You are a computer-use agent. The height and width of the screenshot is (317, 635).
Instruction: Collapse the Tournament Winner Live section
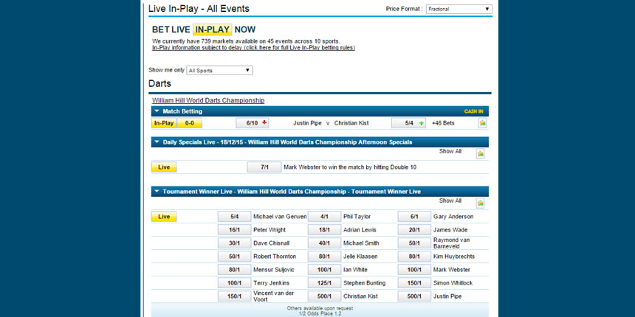157,192
